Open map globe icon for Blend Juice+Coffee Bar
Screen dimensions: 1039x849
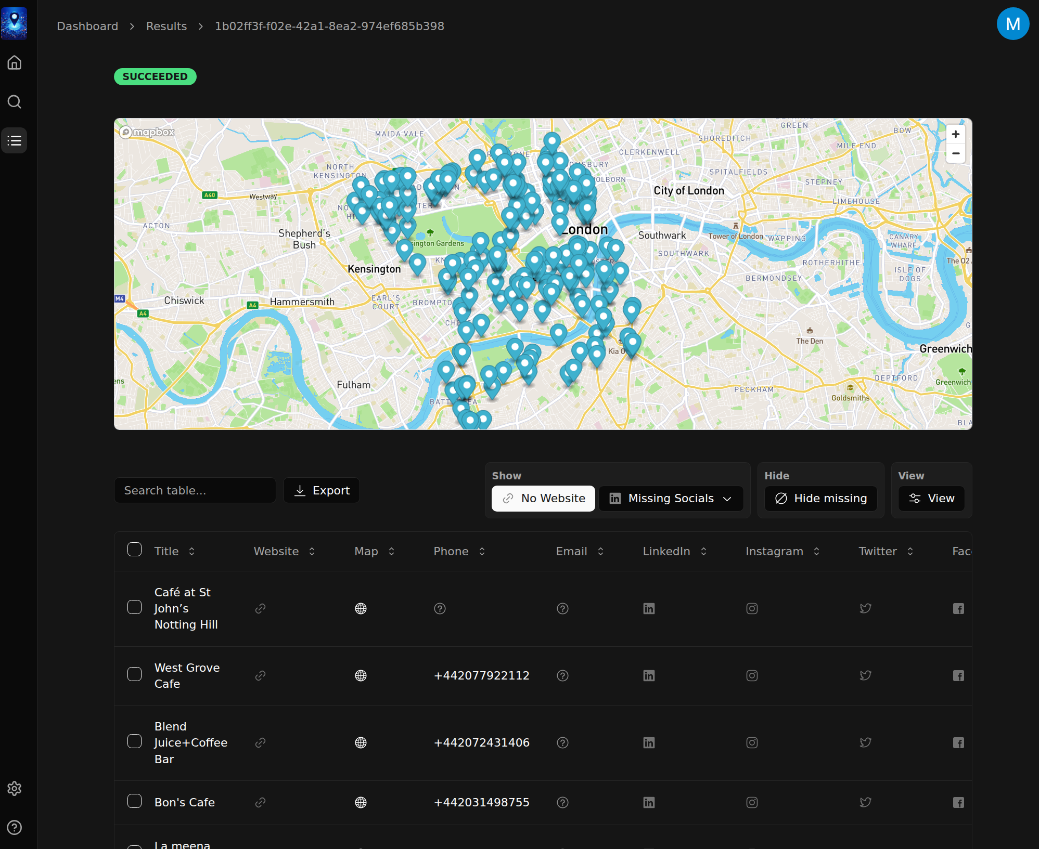pos(361,742)
